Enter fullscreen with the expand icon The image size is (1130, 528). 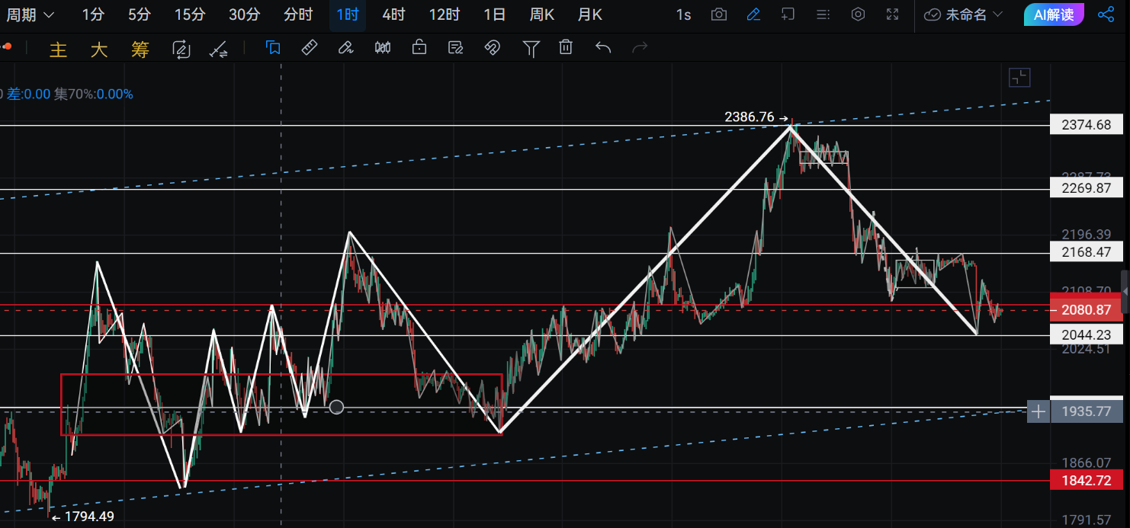893,14
